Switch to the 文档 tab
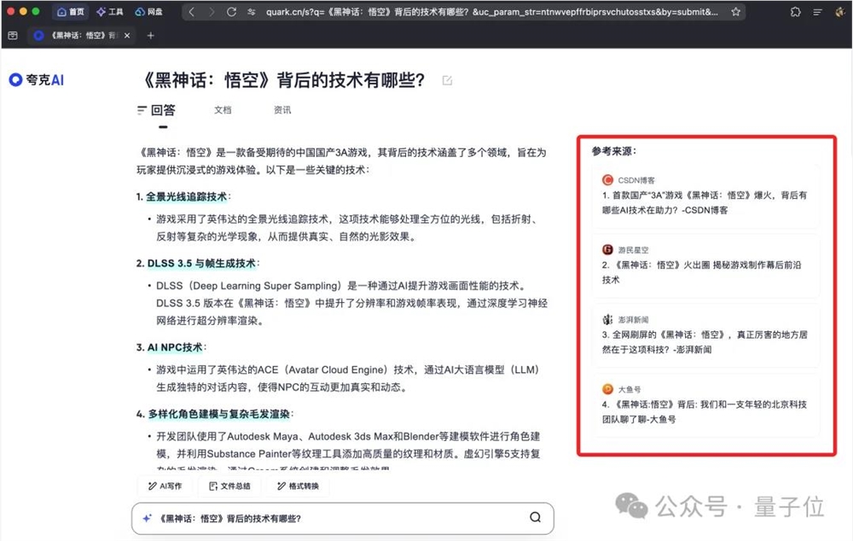Screen dimensions: 853x541 tap(222, 110)
